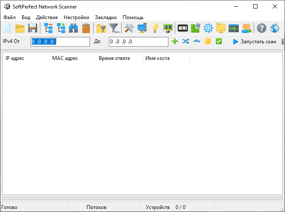The image size is (285, 212).
Task: Sort by Время ответа column header
Action: (x=120, y=58)
